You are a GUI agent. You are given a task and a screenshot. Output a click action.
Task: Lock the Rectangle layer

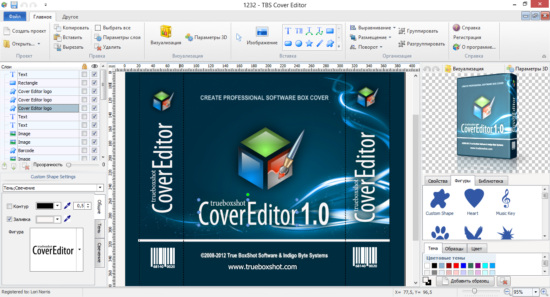[x=84, y=83]
